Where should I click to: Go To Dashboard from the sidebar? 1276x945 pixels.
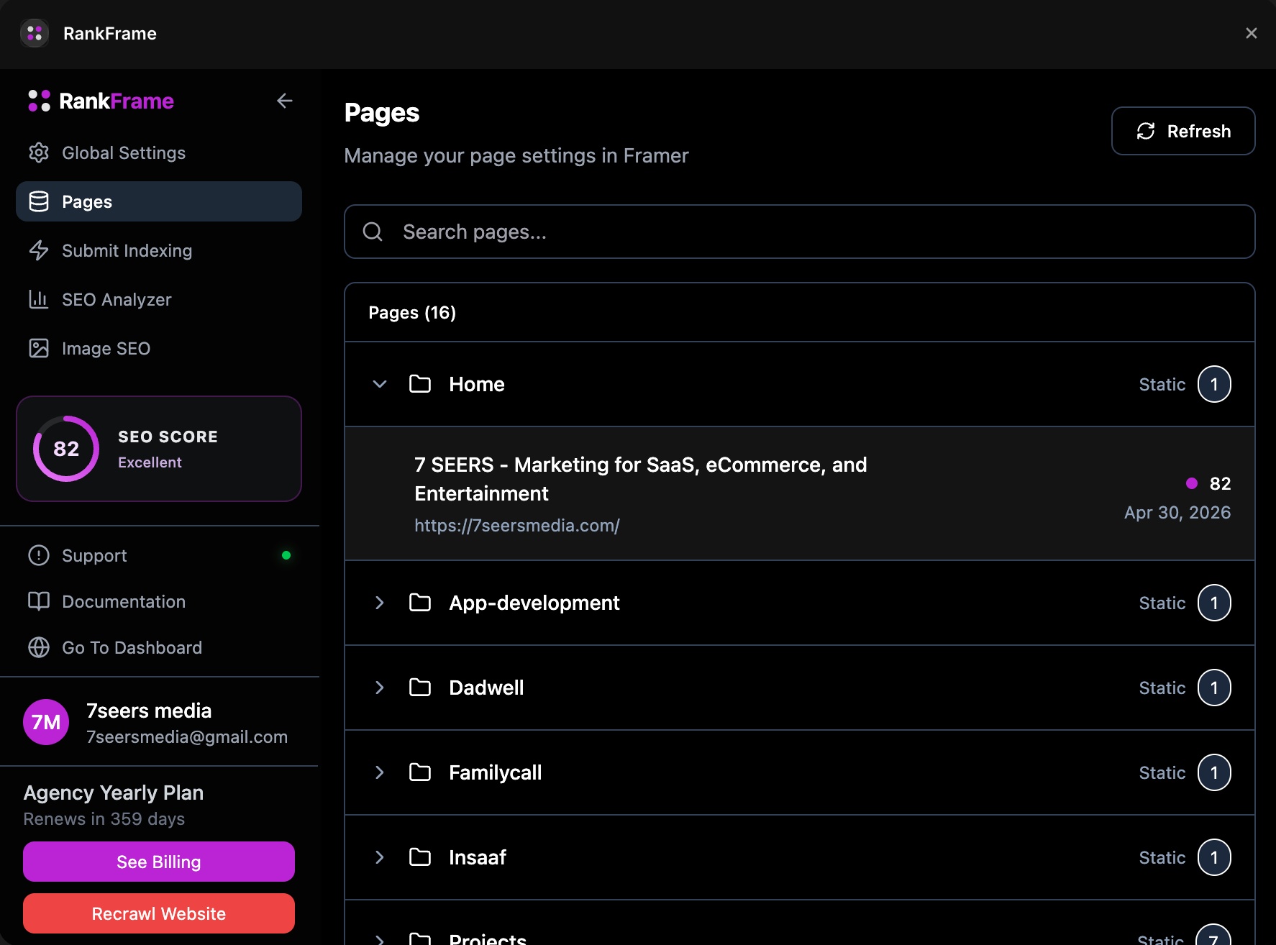pos(39,647)
